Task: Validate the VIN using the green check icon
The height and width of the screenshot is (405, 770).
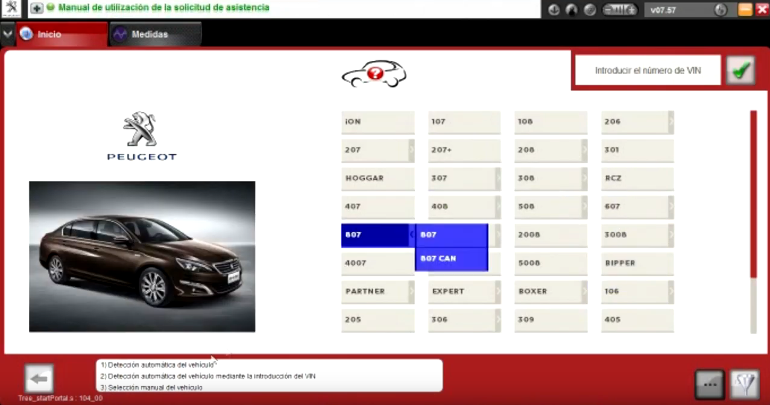Action: (740, 70)
